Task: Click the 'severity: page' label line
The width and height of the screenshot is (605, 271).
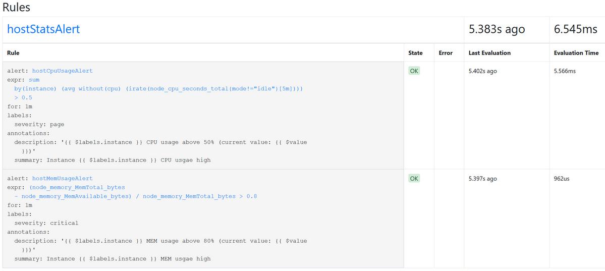Action: coord(39,124)
